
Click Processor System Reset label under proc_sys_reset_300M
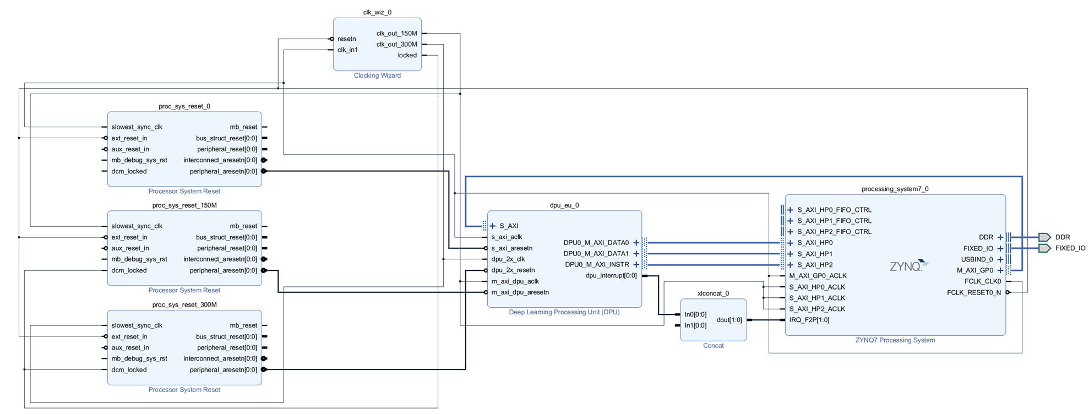(x=184, y=390)
